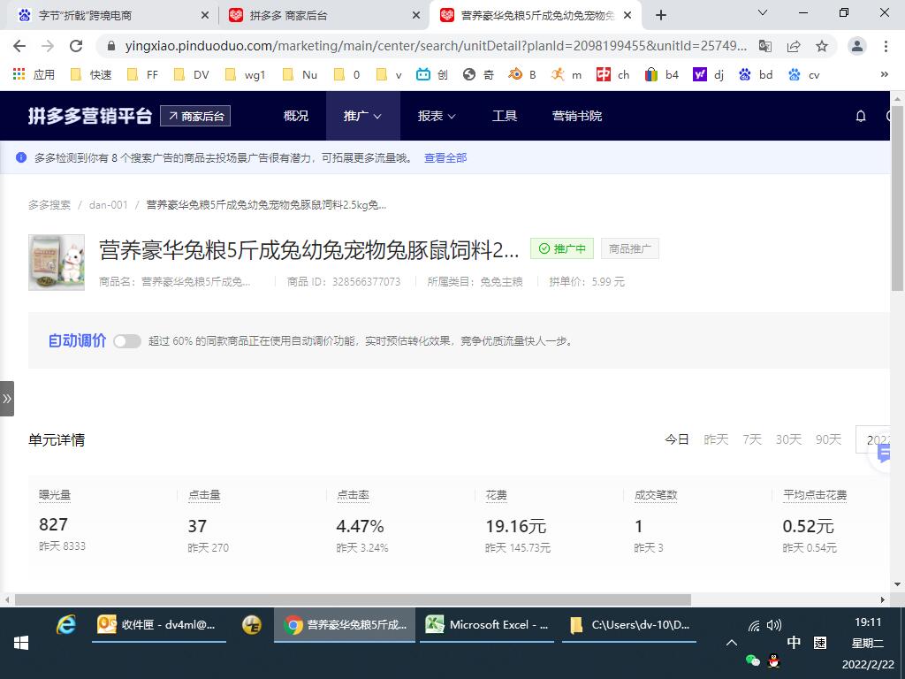Click the WeChat tray icon
Screen dimensions: 905x679
[752, 660]
